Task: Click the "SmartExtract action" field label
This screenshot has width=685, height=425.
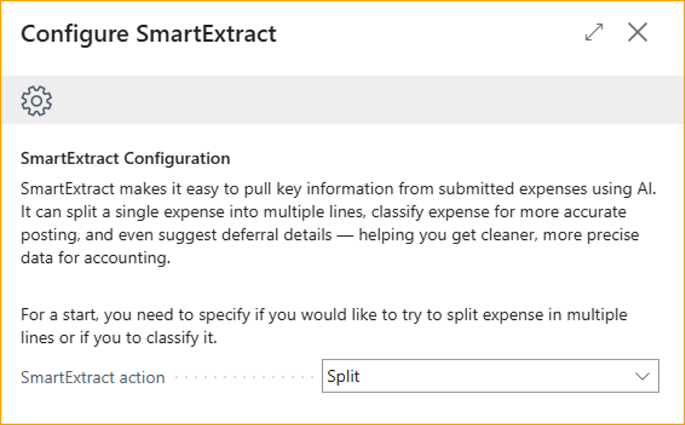Action: tap(92, 378)
